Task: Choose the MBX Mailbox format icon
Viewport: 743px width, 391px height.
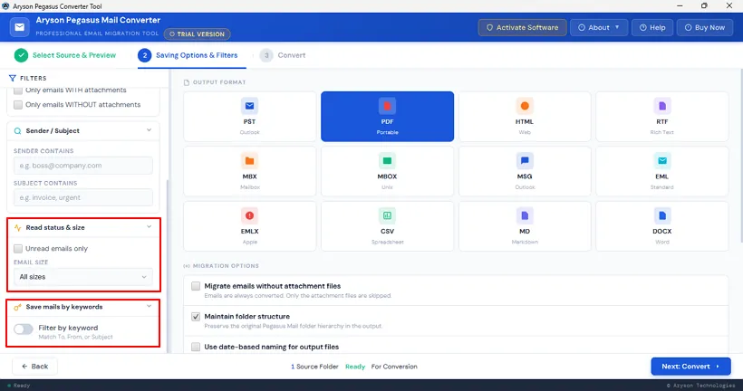Action: [x=250, y=161]
